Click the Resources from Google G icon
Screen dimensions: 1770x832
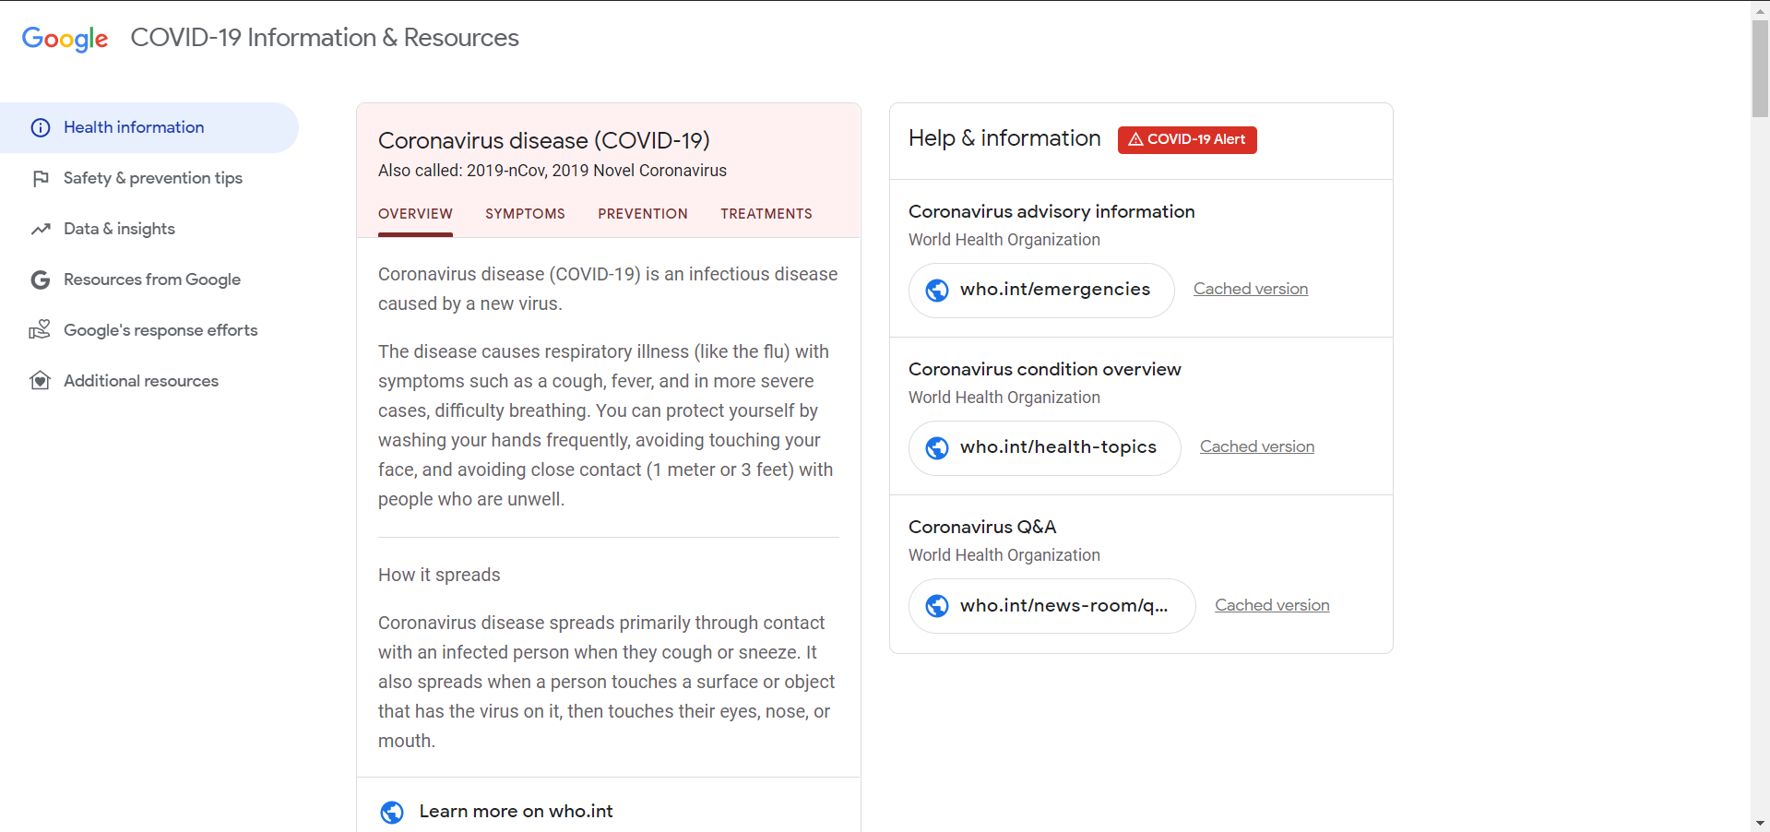pyautogui.click(x=41, y=280)
